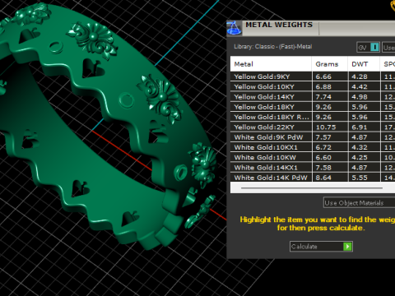
Task: Select the Yellow Gold:10KY row
Action: click(x=313, y=86)
